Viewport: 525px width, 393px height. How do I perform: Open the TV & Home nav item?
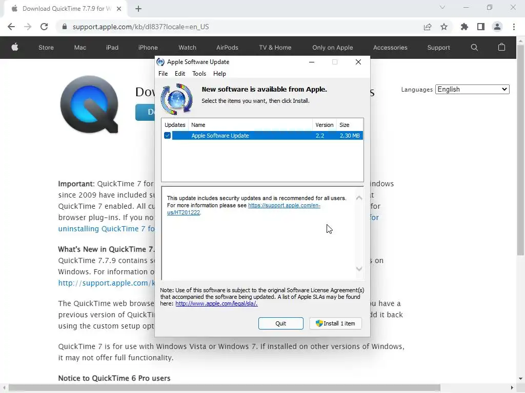[275, 48]
